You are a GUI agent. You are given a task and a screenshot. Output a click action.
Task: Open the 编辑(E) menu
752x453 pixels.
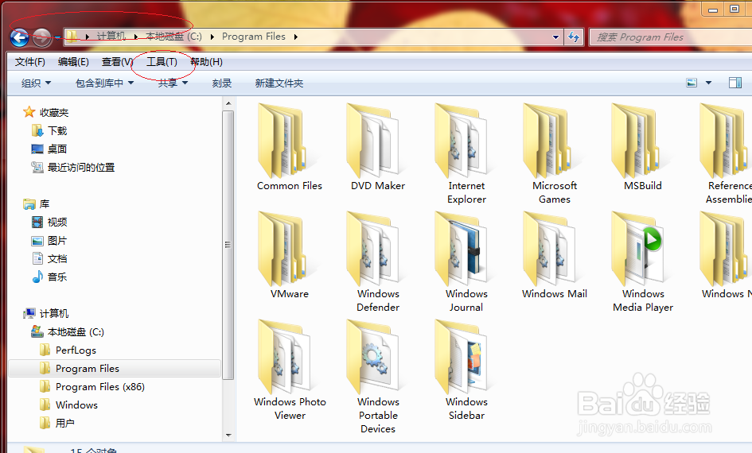(x=73, y=62)
